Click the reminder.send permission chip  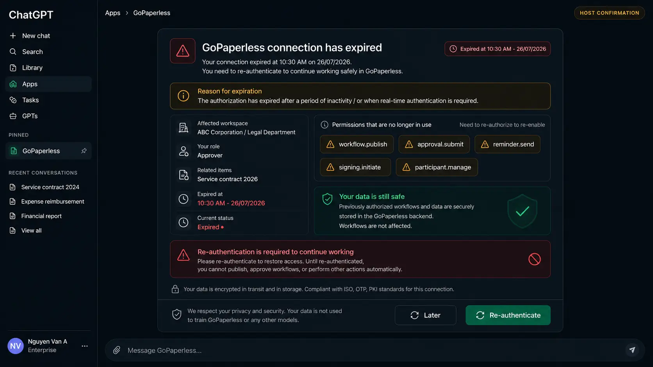[x=507, y=144]
